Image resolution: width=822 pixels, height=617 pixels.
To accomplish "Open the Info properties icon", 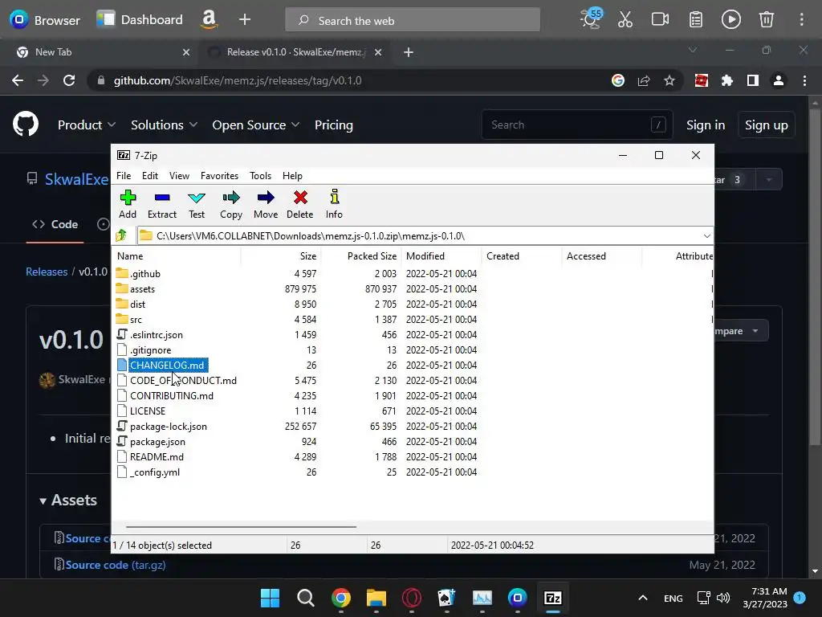I will pyautogui.click(x=334, y=204).
